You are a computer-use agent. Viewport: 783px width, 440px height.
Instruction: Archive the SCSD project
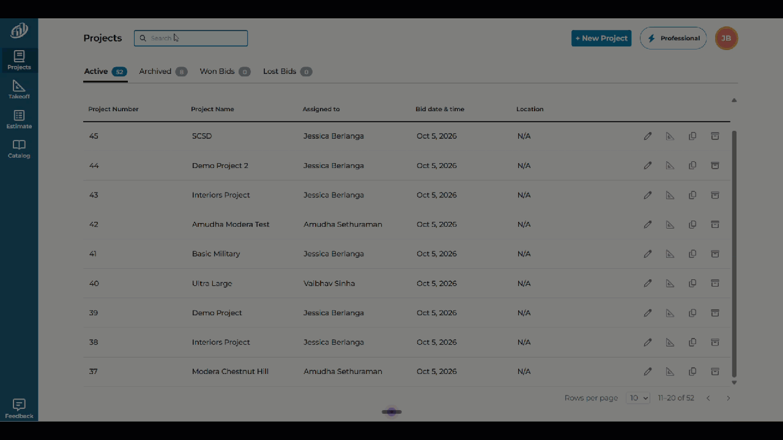pos(715,136)
